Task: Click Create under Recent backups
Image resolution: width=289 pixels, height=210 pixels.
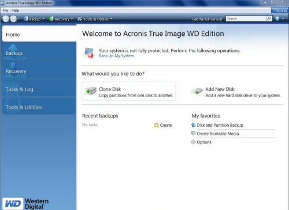Action: point(166,125)
